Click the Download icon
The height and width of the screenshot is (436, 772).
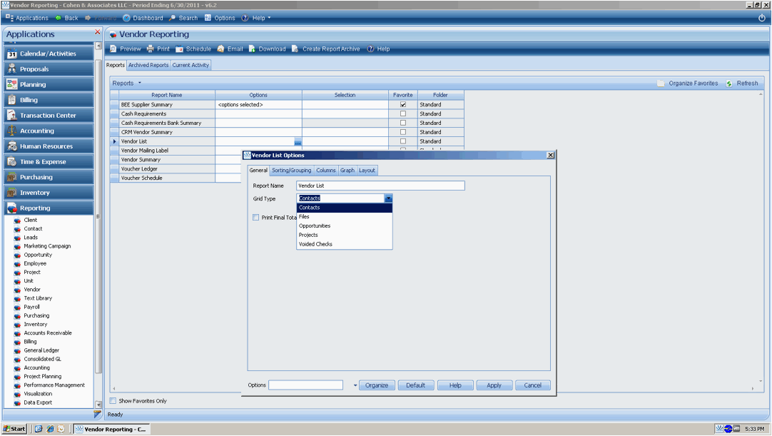tap(252, 49)
